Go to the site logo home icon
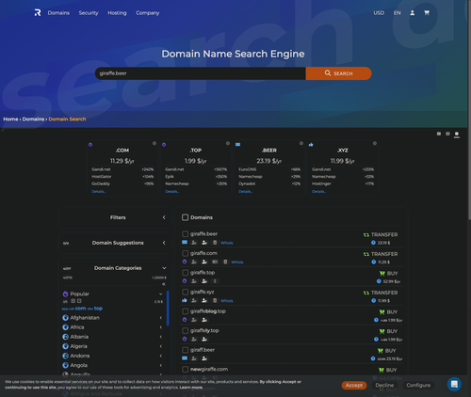This screenshot has height=397, width=471. point(38,13)
